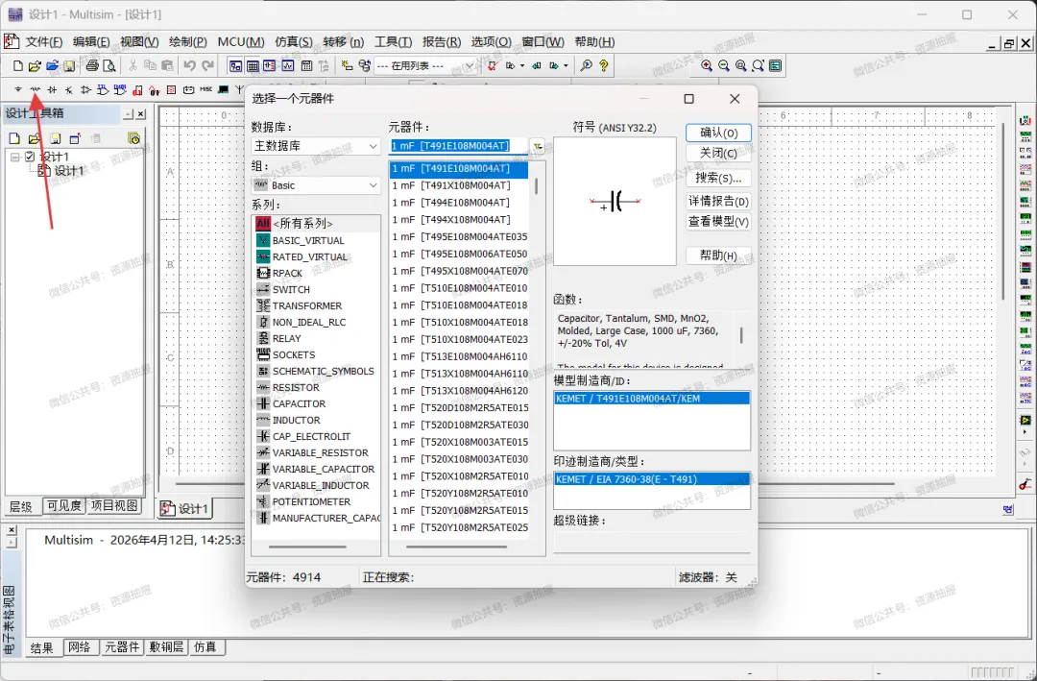Click the find magnifier icon beside help
Image resolution: width=1037 pixels, height=681 pixels.
[x=586, y=65]
